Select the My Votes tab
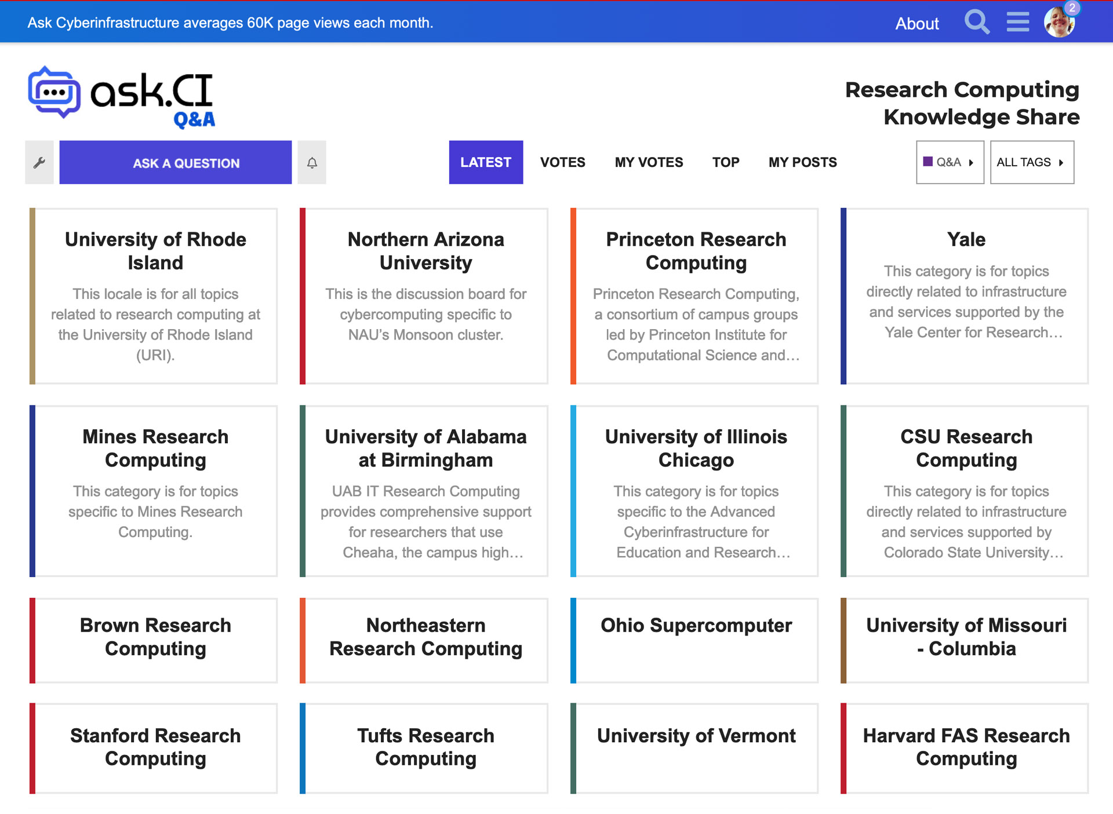 coord(649,163)
